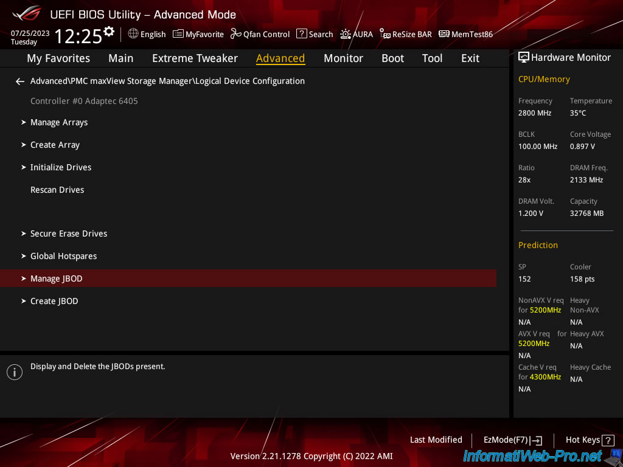The width and height of the screenshot is (623, 467).
Task: Open the Tool tab
Action: [x=432, y=58]
